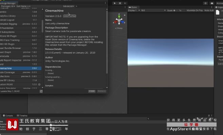This screenshot has height=135, width=223.
Task: Click the package file icon in Inspector
Action: (218, 12)
